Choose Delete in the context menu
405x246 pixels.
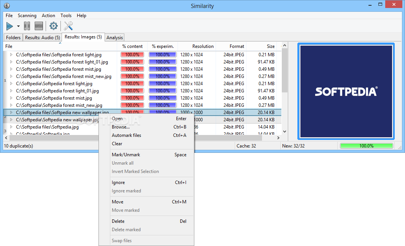146,221
